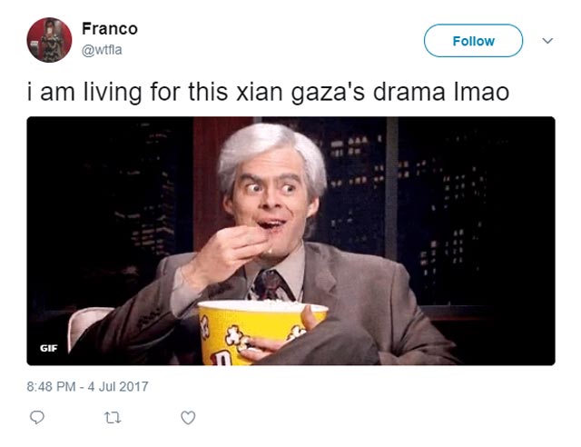581x447 pixels.
Task: Open Franco's round profile avatar
Action: 49,40
